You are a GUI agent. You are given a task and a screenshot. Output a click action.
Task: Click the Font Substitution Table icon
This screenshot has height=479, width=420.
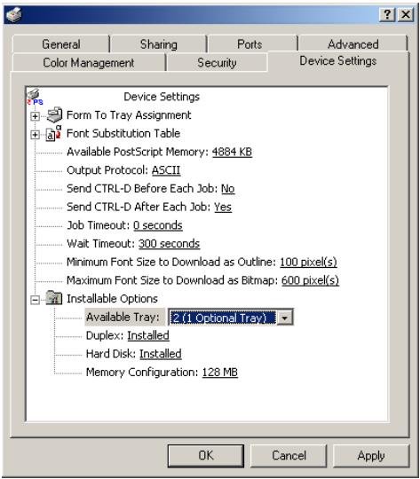pos(54,133)
